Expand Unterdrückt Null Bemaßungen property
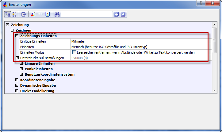The image size is (222, 132). coord(17,58)
